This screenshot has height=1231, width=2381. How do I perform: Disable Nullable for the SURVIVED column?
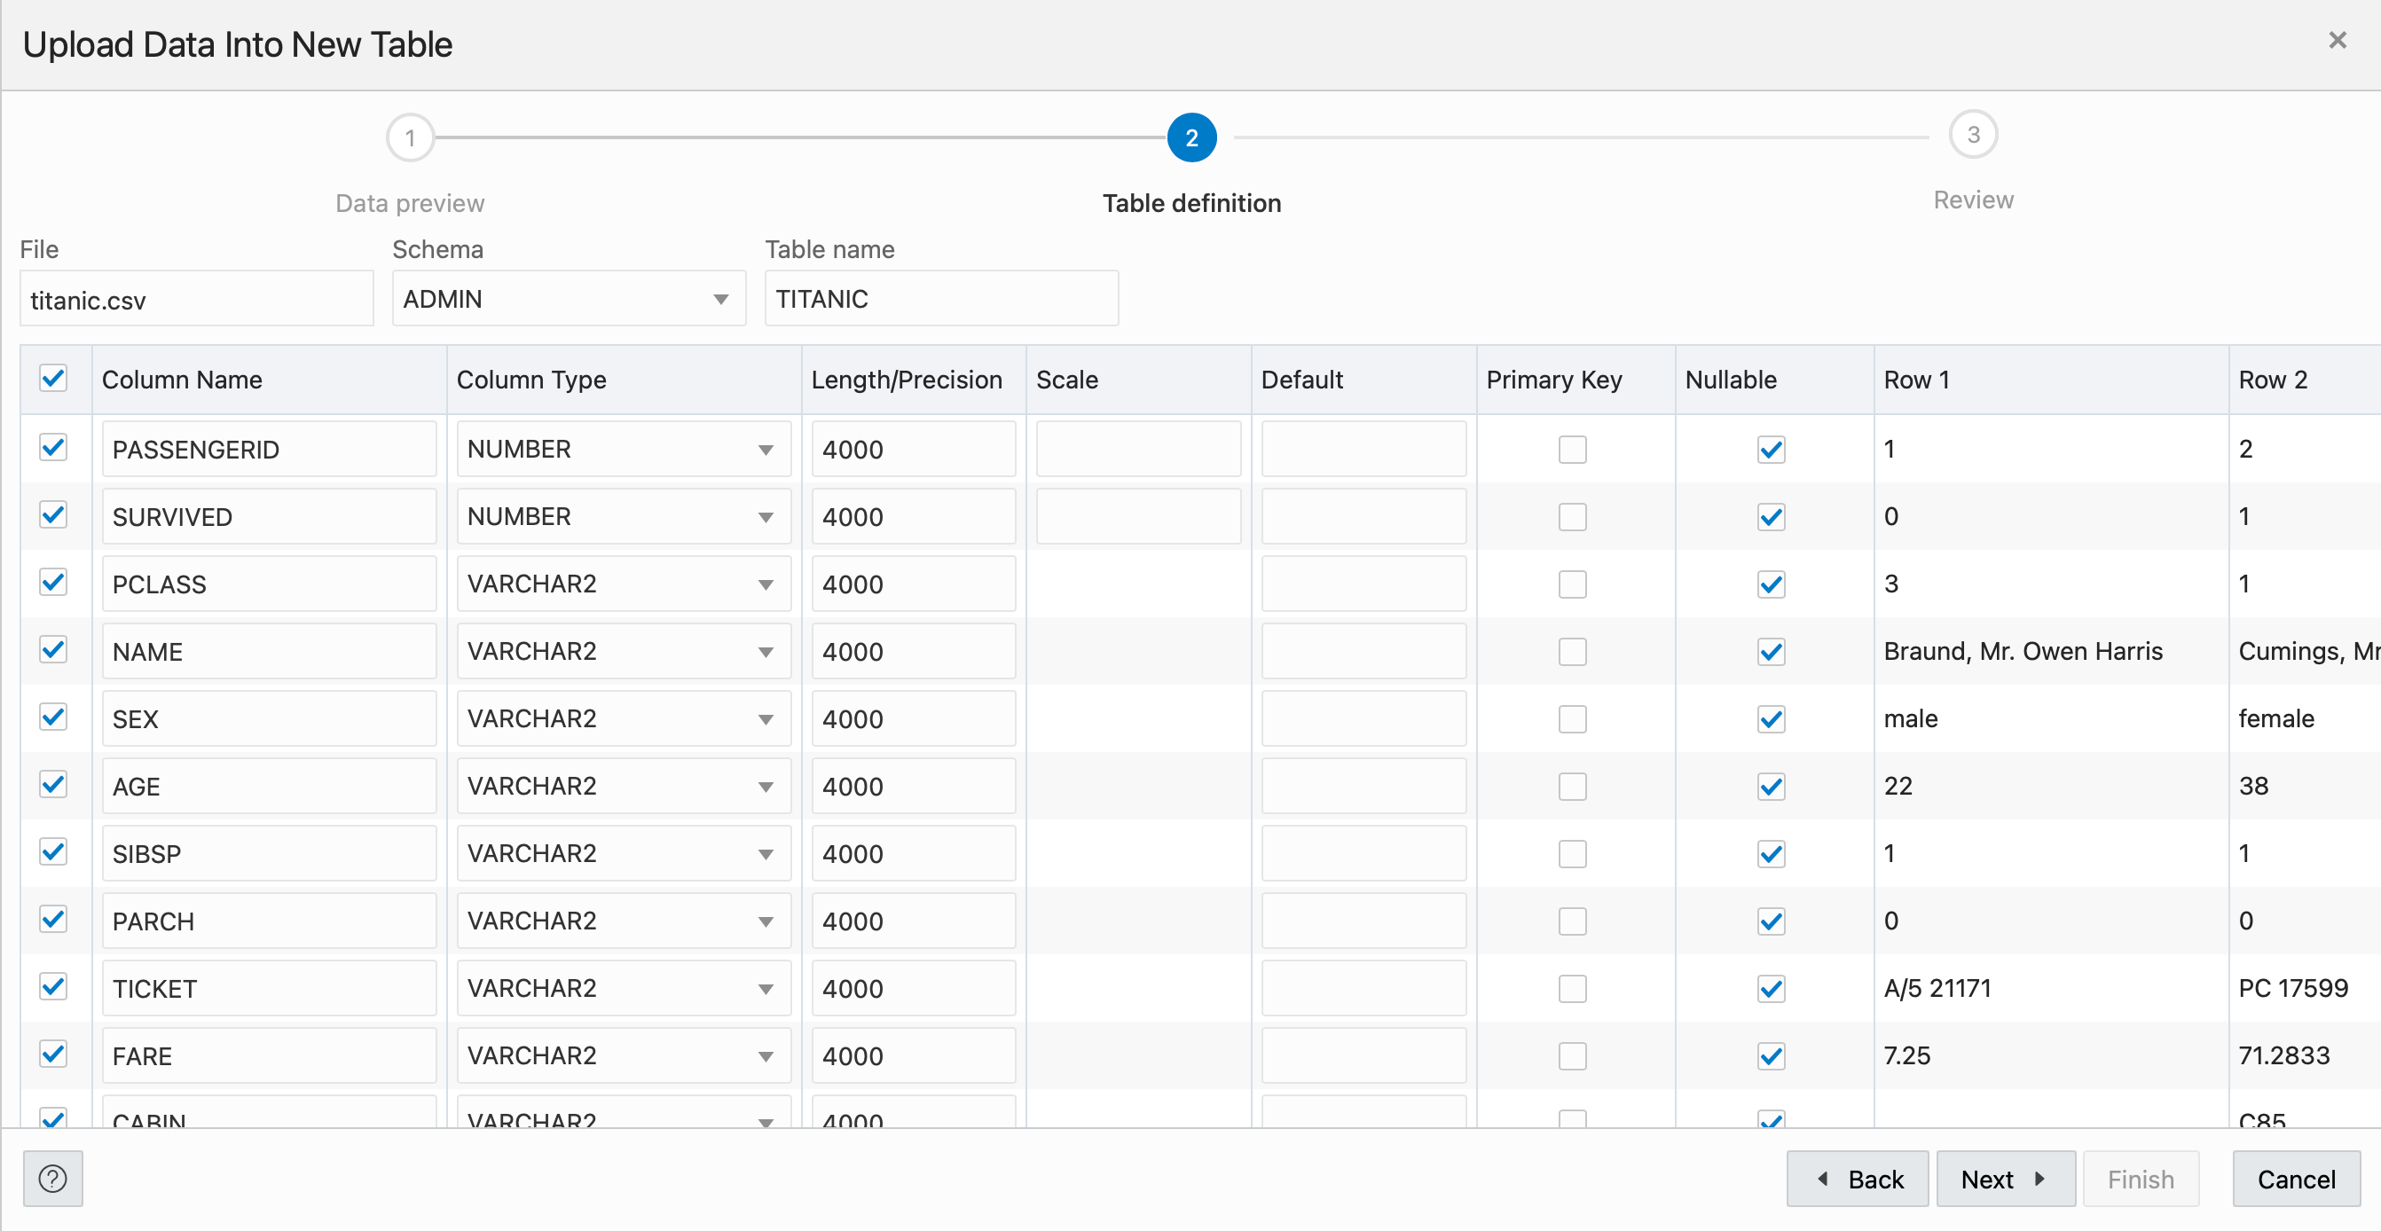(1770, 517)
